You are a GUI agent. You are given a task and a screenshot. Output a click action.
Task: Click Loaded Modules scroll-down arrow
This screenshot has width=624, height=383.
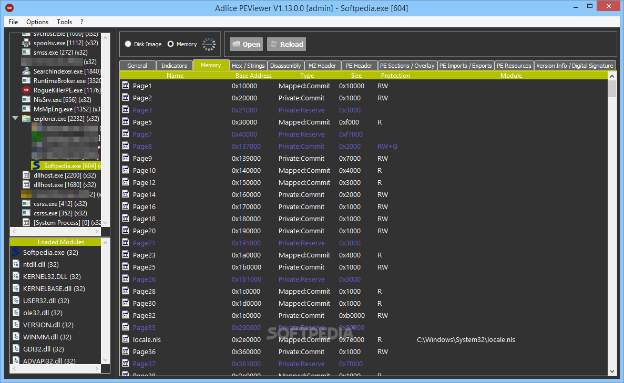tap(106, 360)
